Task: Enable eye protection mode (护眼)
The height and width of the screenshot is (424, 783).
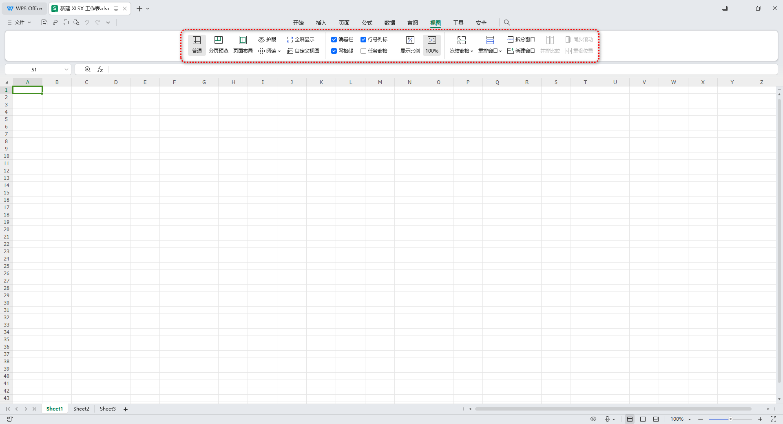Action: tap(267, 40)
